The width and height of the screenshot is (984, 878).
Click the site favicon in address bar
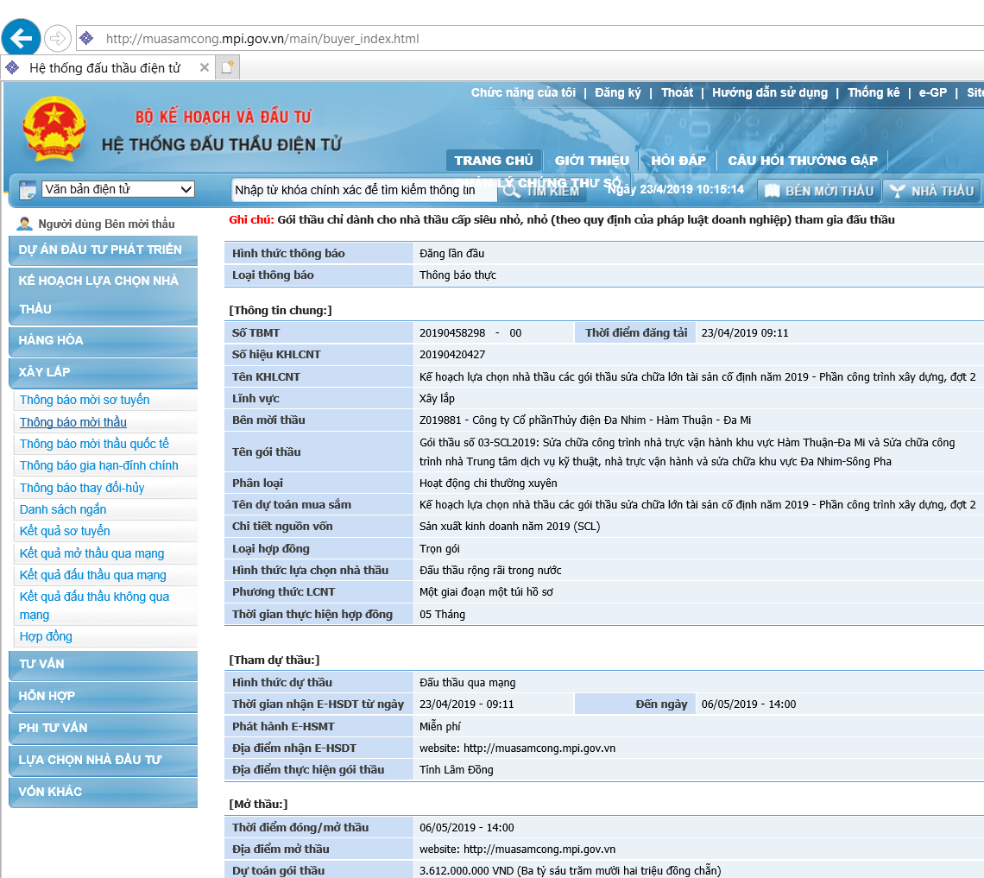86,39
